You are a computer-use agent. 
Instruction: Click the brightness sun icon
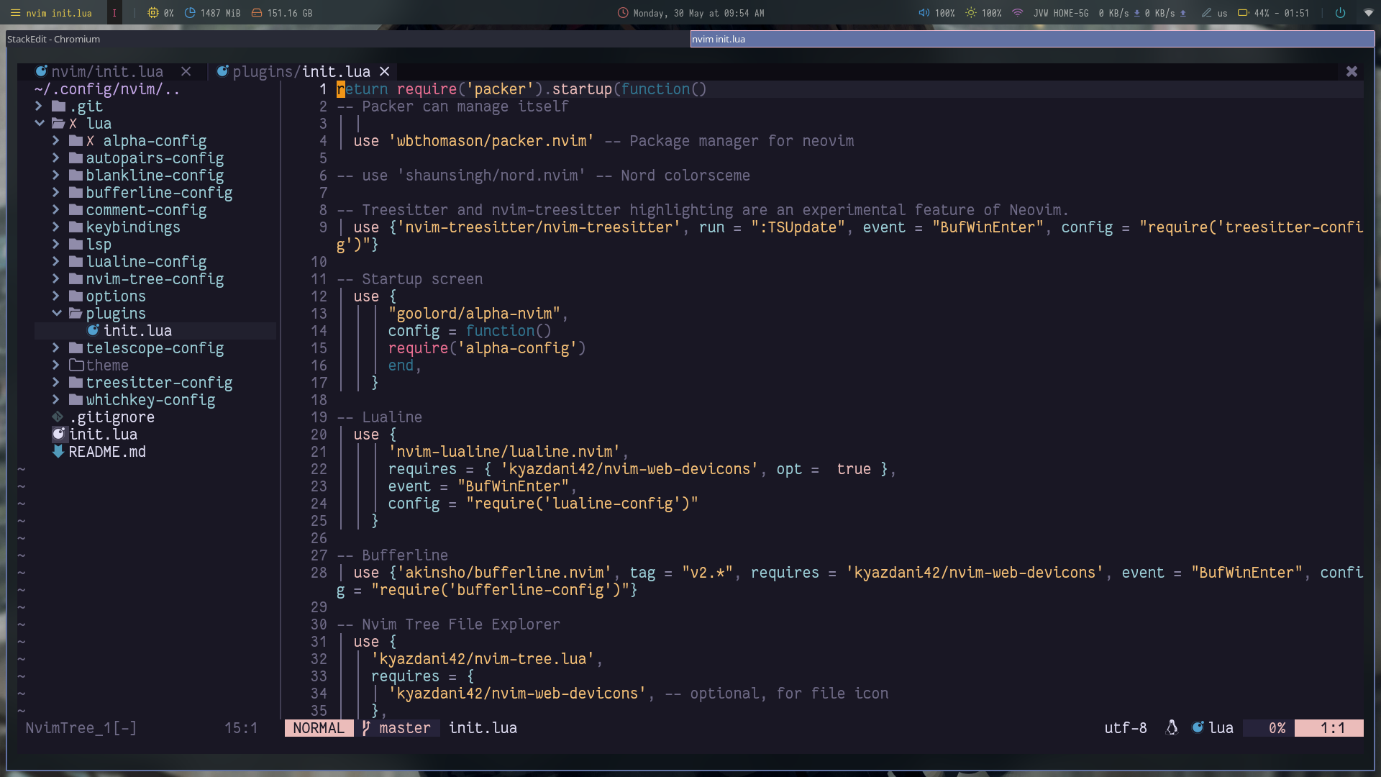[971, 13]
